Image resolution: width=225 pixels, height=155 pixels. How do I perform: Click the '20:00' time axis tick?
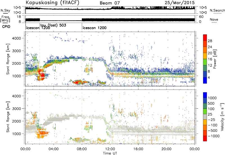[x=166, y=149]
